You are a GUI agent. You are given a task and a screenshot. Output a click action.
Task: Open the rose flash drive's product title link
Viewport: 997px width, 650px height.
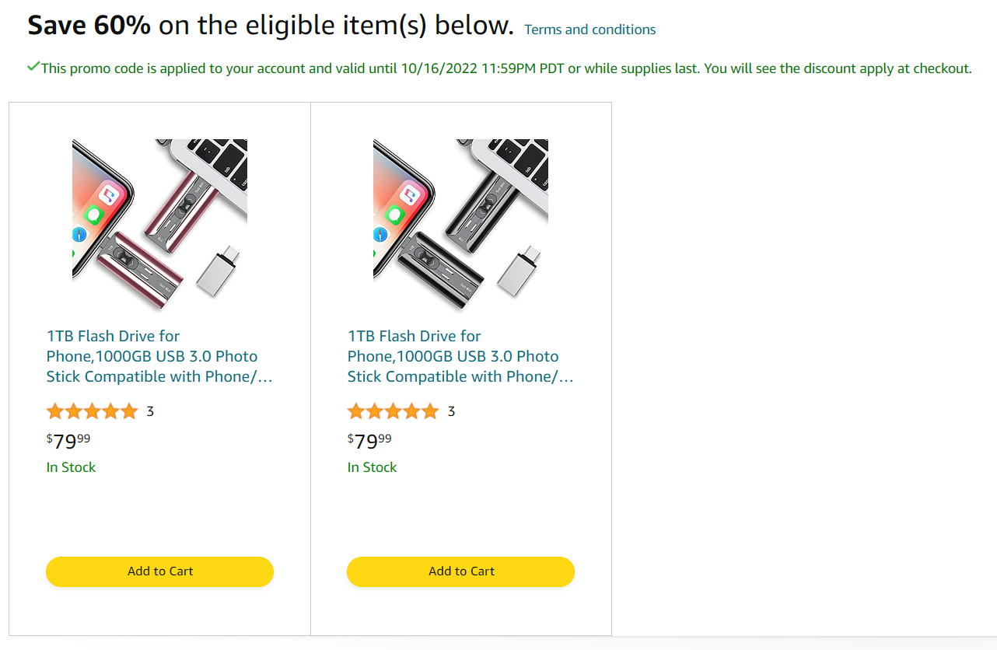pos(159,356)
